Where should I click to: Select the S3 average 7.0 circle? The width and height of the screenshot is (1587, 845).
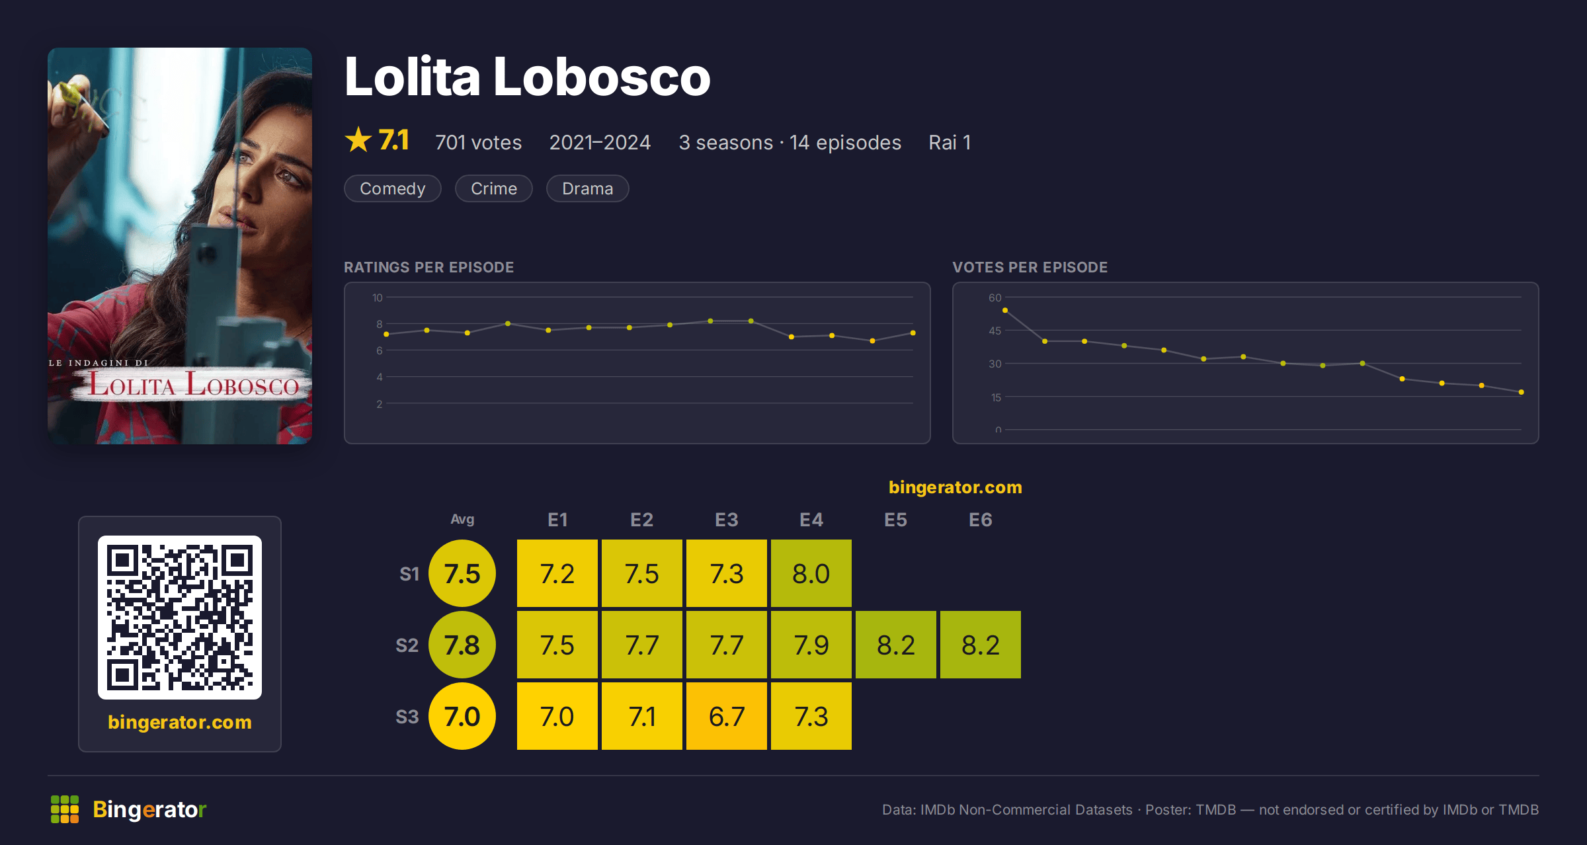pos(462,716)
